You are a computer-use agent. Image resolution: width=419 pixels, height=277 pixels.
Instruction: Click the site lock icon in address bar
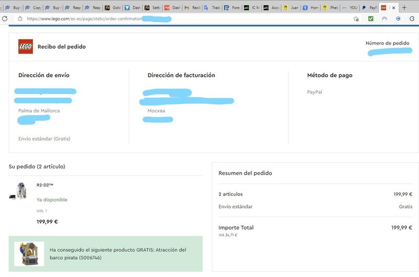20,19
